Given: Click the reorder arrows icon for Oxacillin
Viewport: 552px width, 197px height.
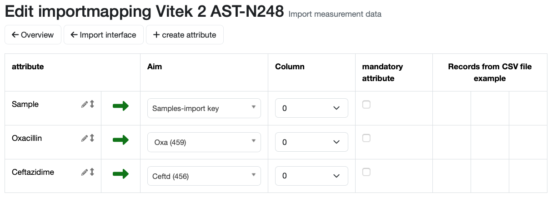Looking at the screenshot, I should coord(92,138).
